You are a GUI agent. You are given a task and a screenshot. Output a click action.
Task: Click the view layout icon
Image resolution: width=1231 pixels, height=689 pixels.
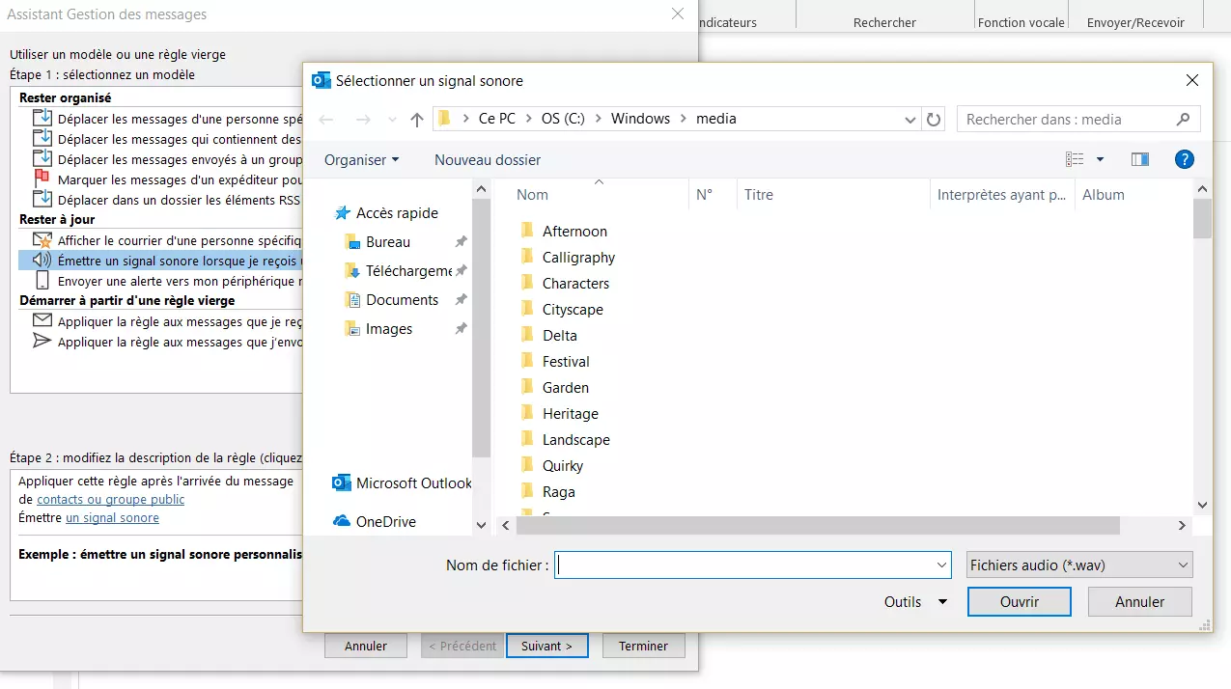(1075, 159)
